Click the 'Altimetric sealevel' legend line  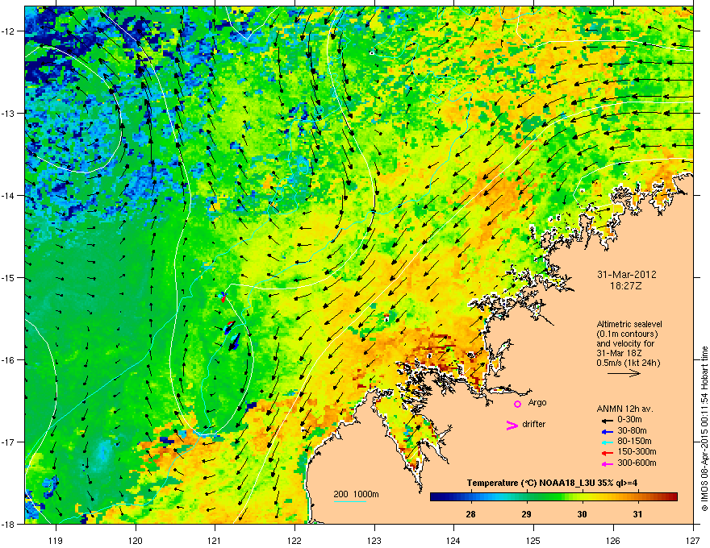point(629,324)
